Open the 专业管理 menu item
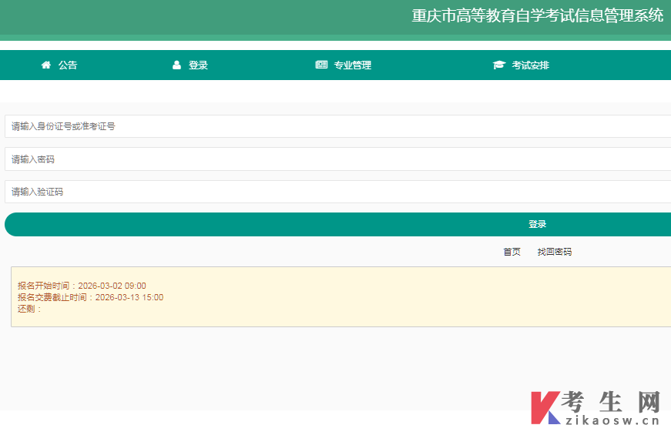Viewport: 671px width, 435px height. click(x=353, y=65)
